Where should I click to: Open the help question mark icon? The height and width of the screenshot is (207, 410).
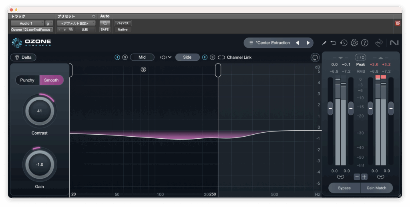click(364, 43)
